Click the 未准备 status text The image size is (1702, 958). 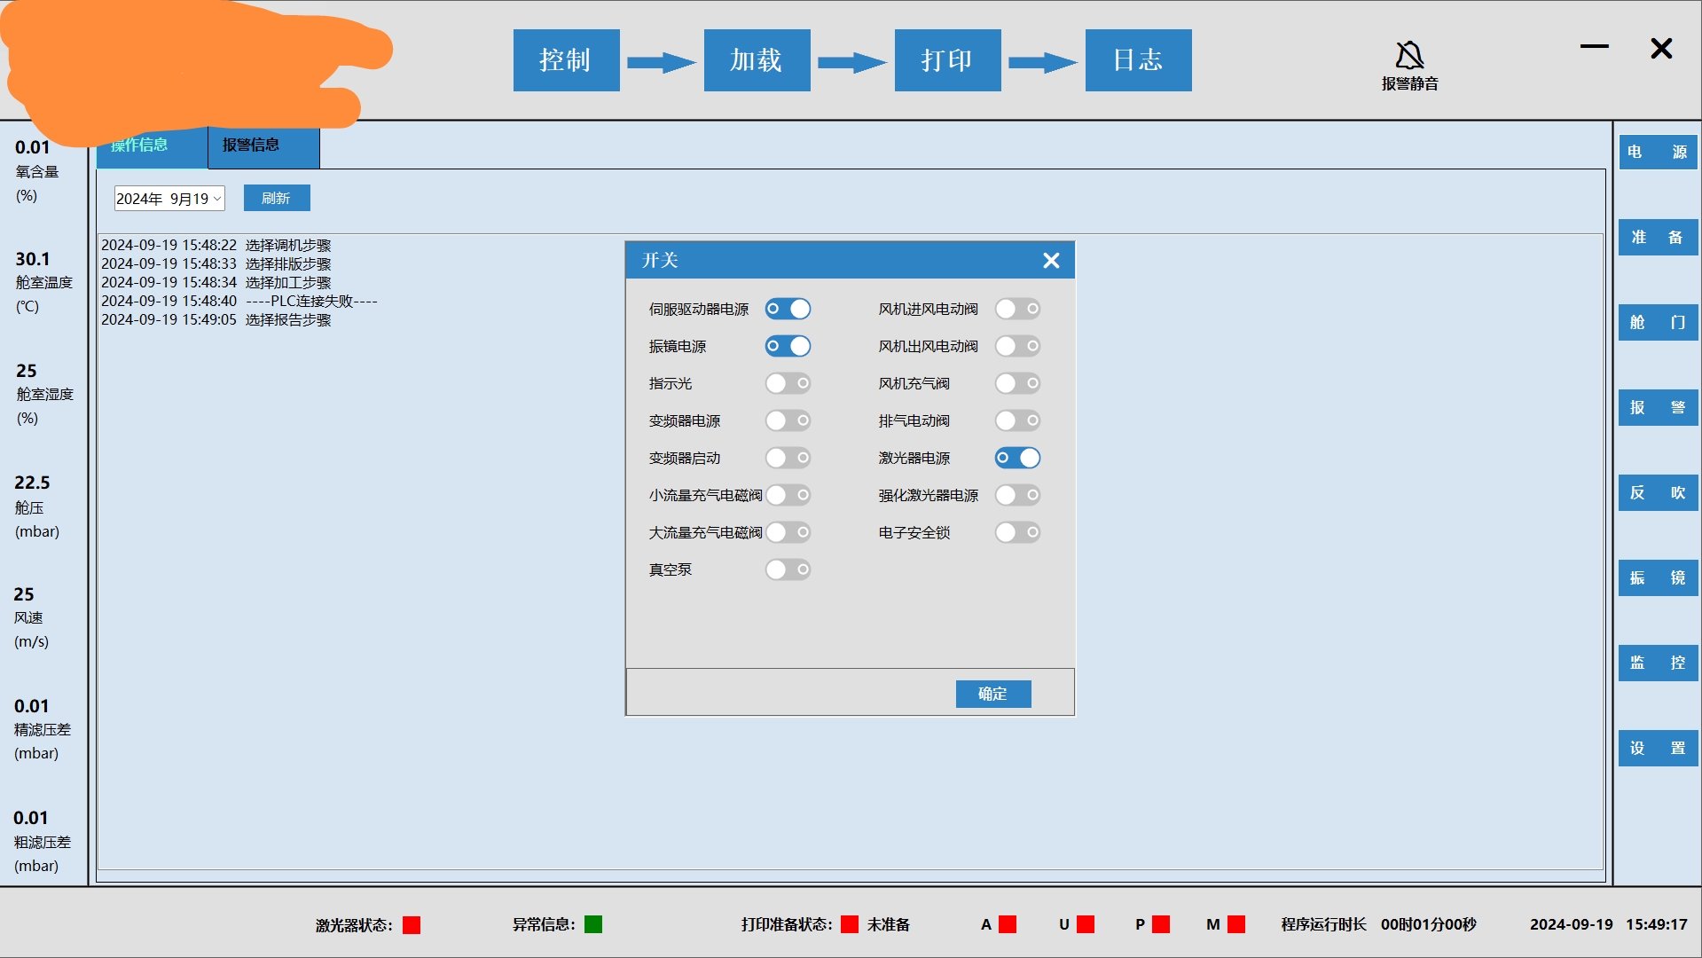tap(889, 924)
